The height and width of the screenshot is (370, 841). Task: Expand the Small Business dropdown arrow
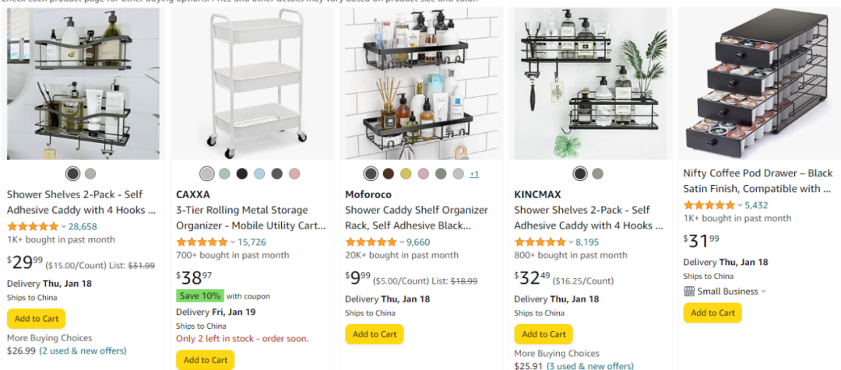click(x=764, y=291)
